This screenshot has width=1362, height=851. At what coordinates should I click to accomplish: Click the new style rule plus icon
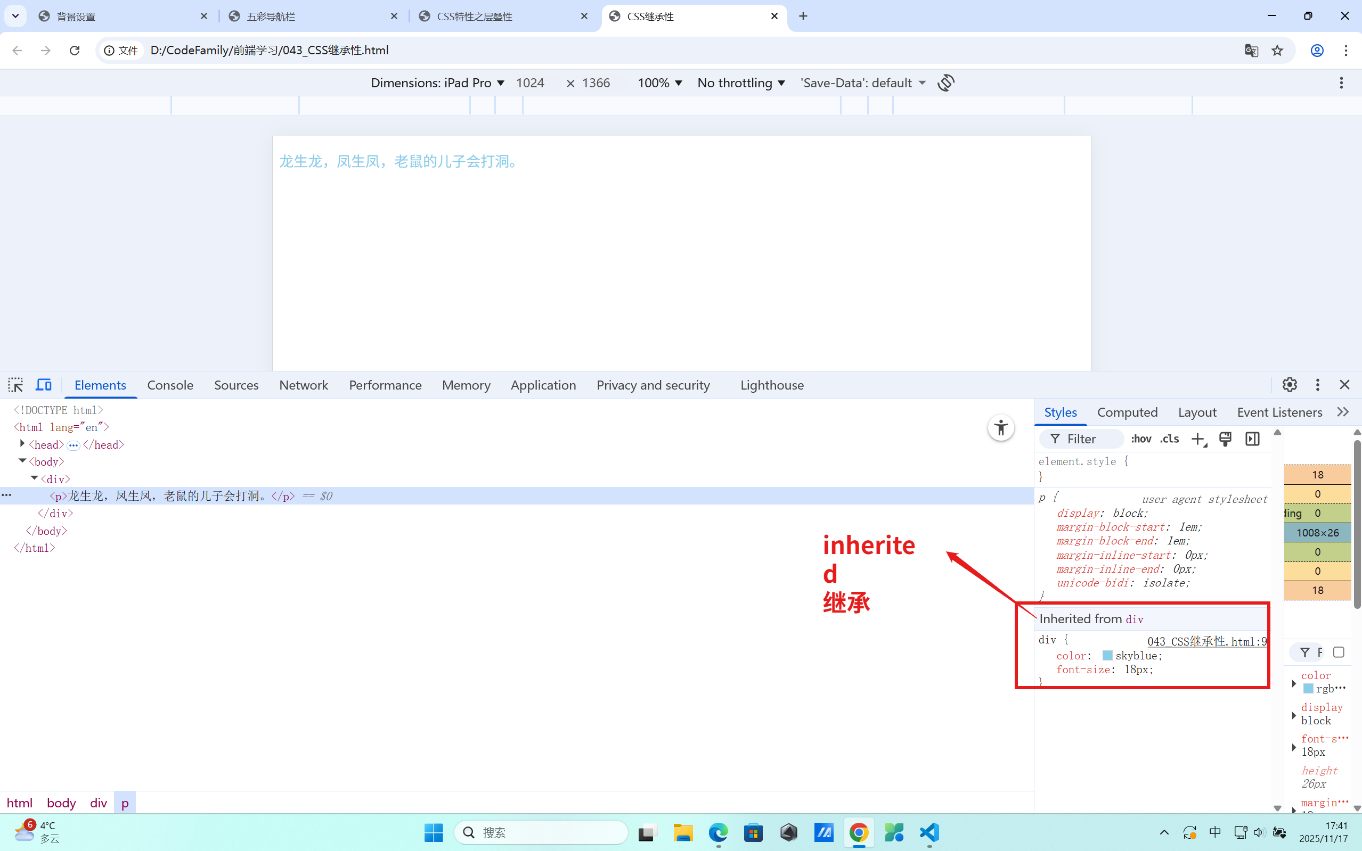(x=1198, y=439)
